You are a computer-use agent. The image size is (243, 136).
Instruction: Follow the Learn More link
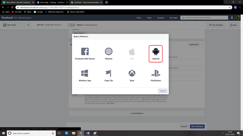pyautogui.click(x=110, y=104)
